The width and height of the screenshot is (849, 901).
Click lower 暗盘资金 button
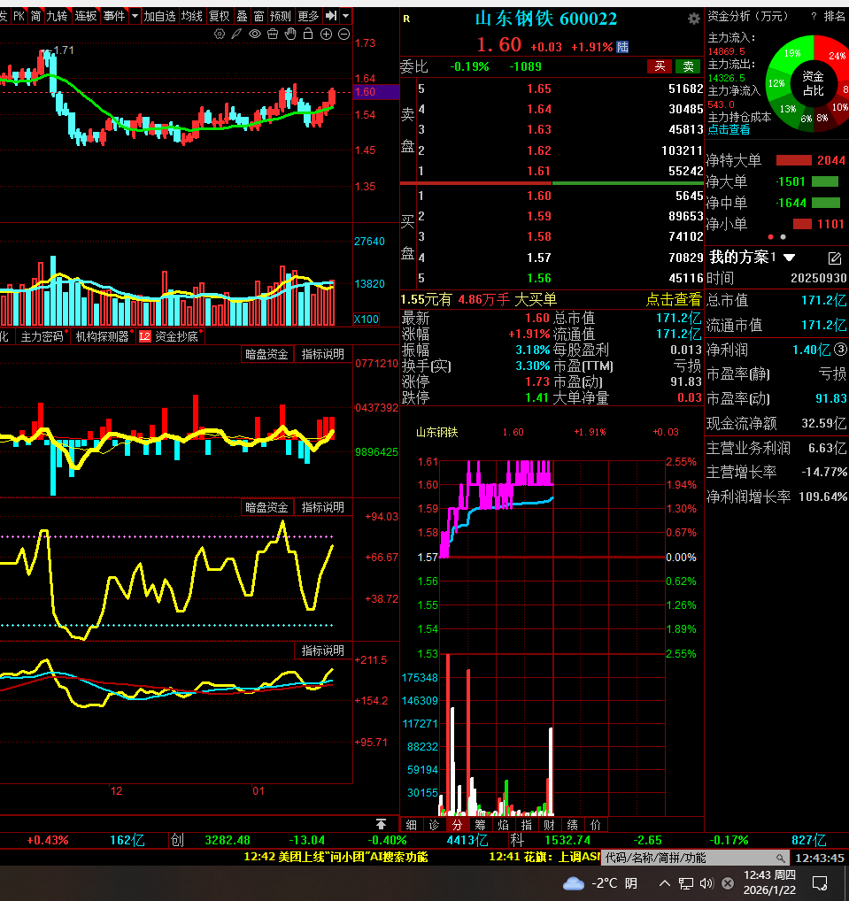pyautogui.click(x=266, y=507)
